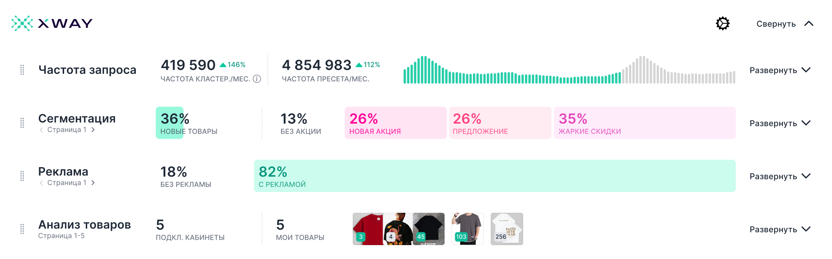The height and width of the screenshot is (259, 832).
Task: Go to previous page in Реклама
Action: (41, 183)
